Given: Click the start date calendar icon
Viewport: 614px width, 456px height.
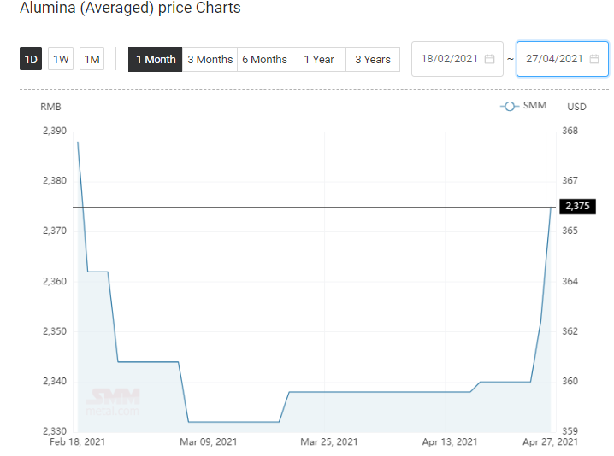Looking at the screenshot, I should [x=489, y=59].
